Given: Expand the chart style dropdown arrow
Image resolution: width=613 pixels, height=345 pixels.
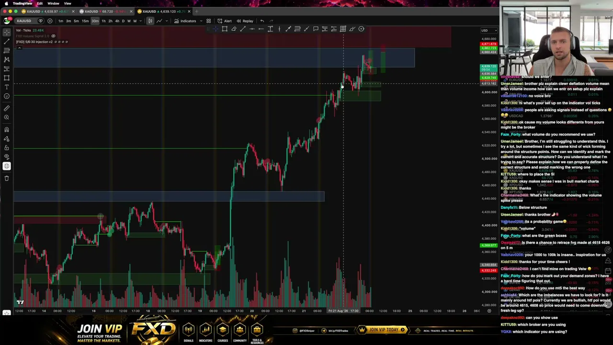Looking at the screenshot, I should coord(168,21).
